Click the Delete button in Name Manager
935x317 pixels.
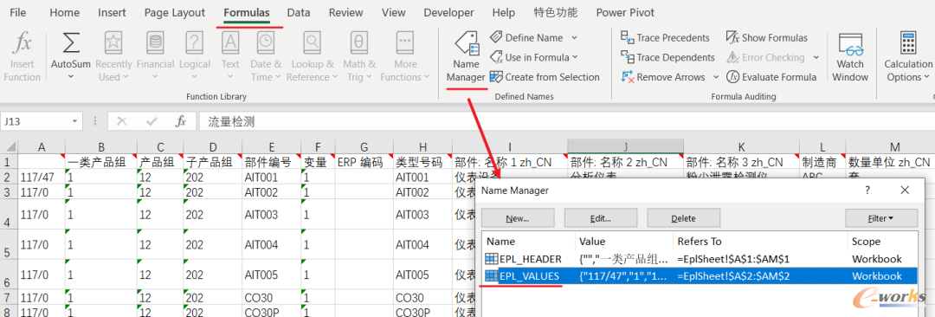(683, 218)
